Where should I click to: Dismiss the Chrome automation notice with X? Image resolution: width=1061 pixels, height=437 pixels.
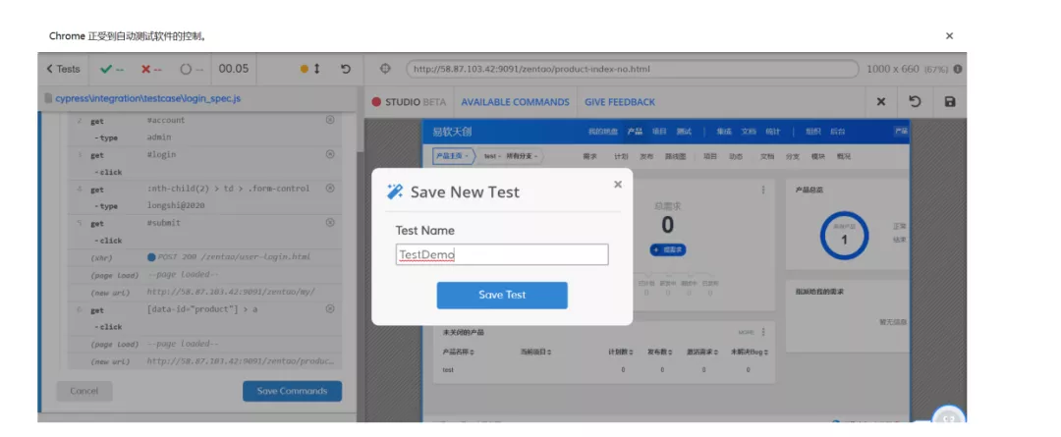949,36
